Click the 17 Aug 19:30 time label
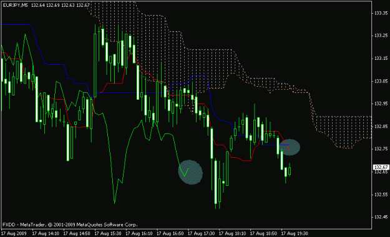The image size is (390, 237). 295,233
